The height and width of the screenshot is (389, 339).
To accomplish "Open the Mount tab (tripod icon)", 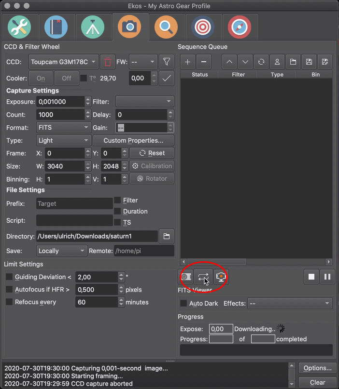I will 93,27.
